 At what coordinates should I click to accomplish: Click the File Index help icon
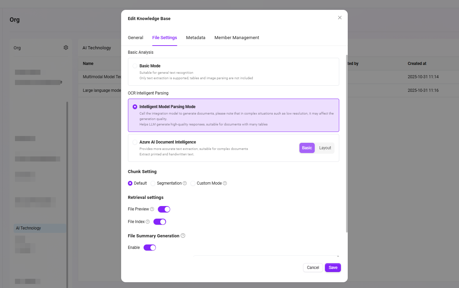tap(148, 222)
